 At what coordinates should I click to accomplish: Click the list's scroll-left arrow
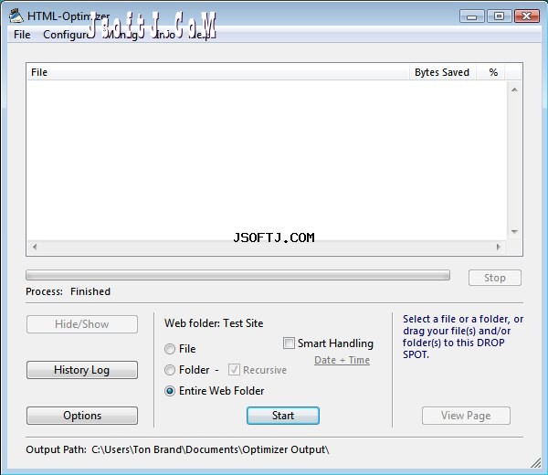coord(35,247)
